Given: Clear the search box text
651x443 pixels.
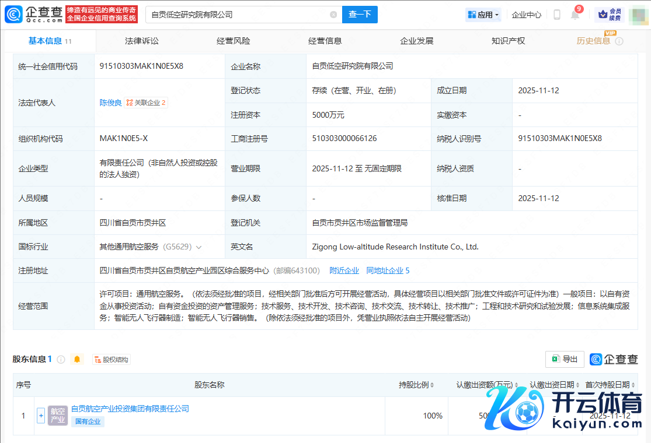Looking at the screenshot, I should point(333,15).
